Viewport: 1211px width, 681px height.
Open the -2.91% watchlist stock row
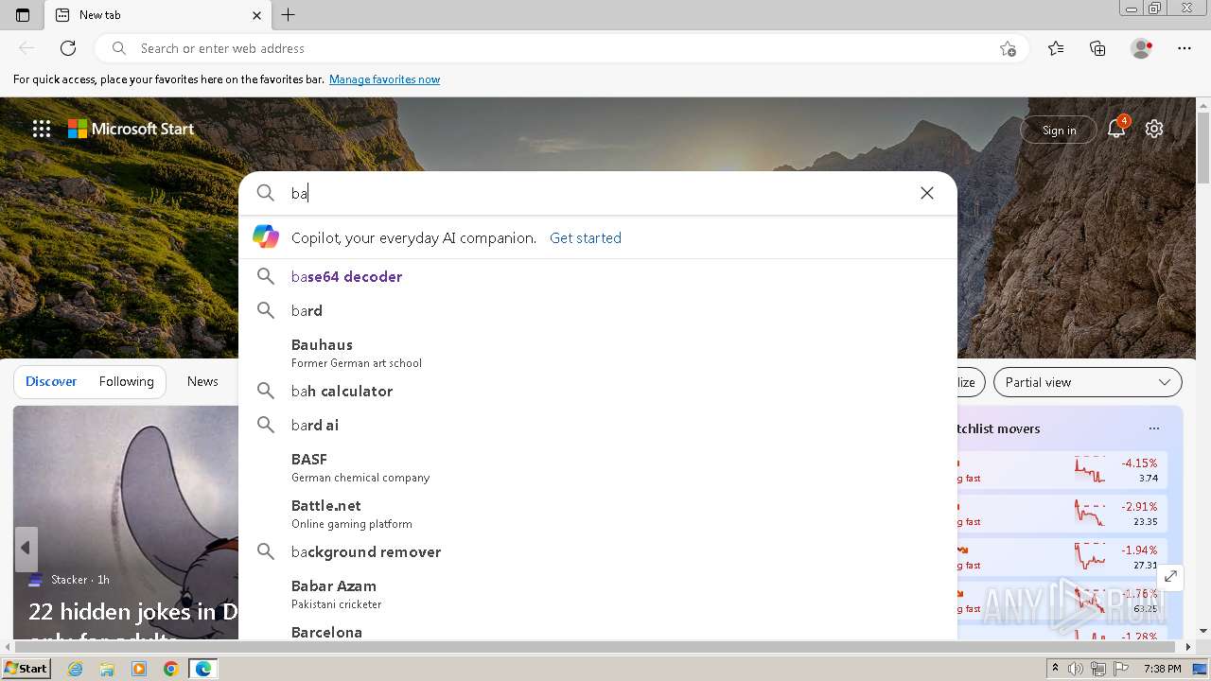[x=1060, y=513]
